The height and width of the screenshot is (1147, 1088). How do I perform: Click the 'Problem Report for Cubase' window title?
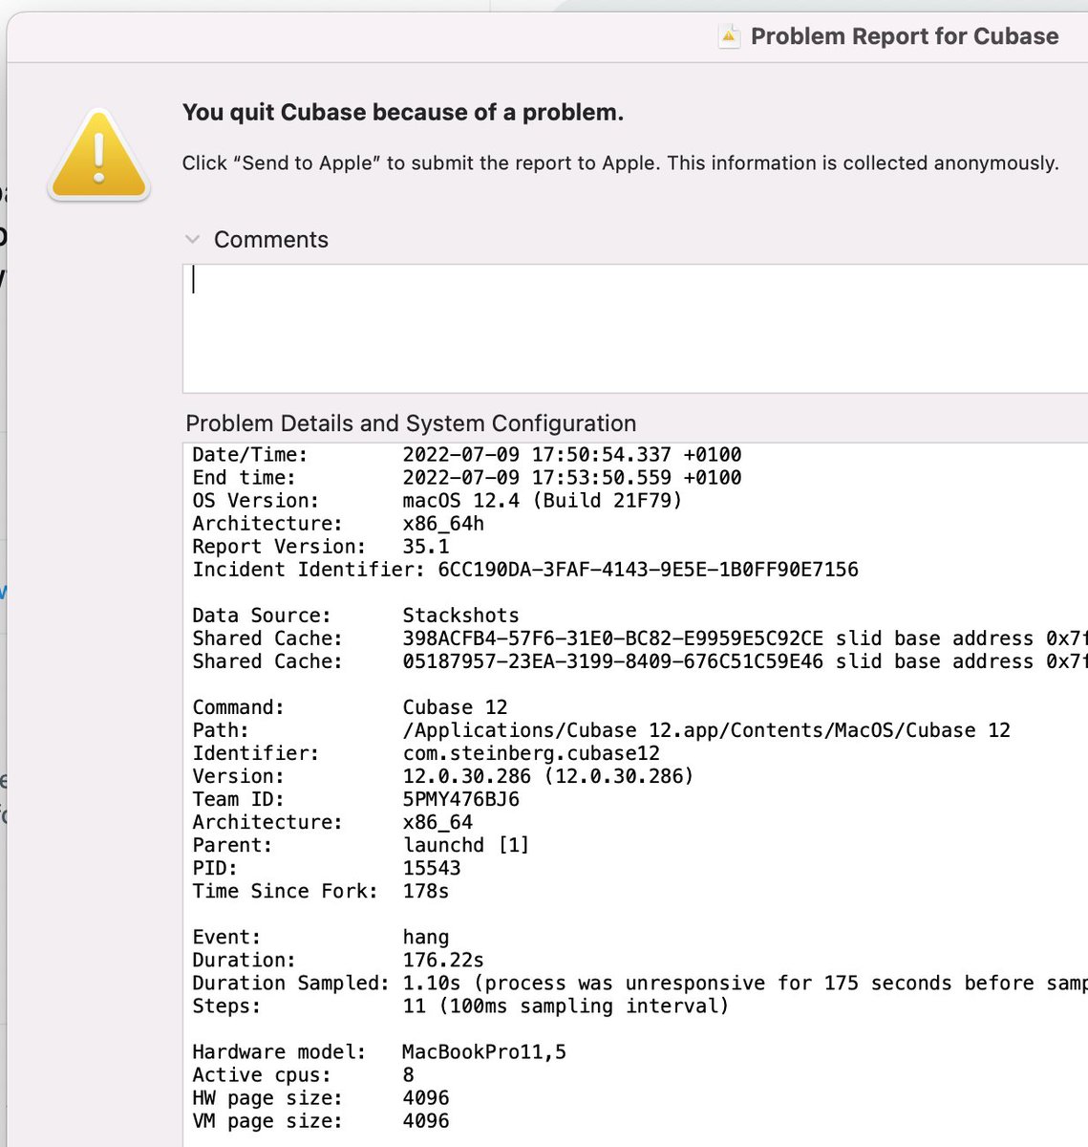tap(905, 36)
